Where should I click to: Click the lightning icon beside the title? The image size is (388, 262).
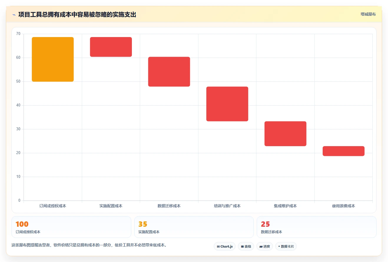14,15
